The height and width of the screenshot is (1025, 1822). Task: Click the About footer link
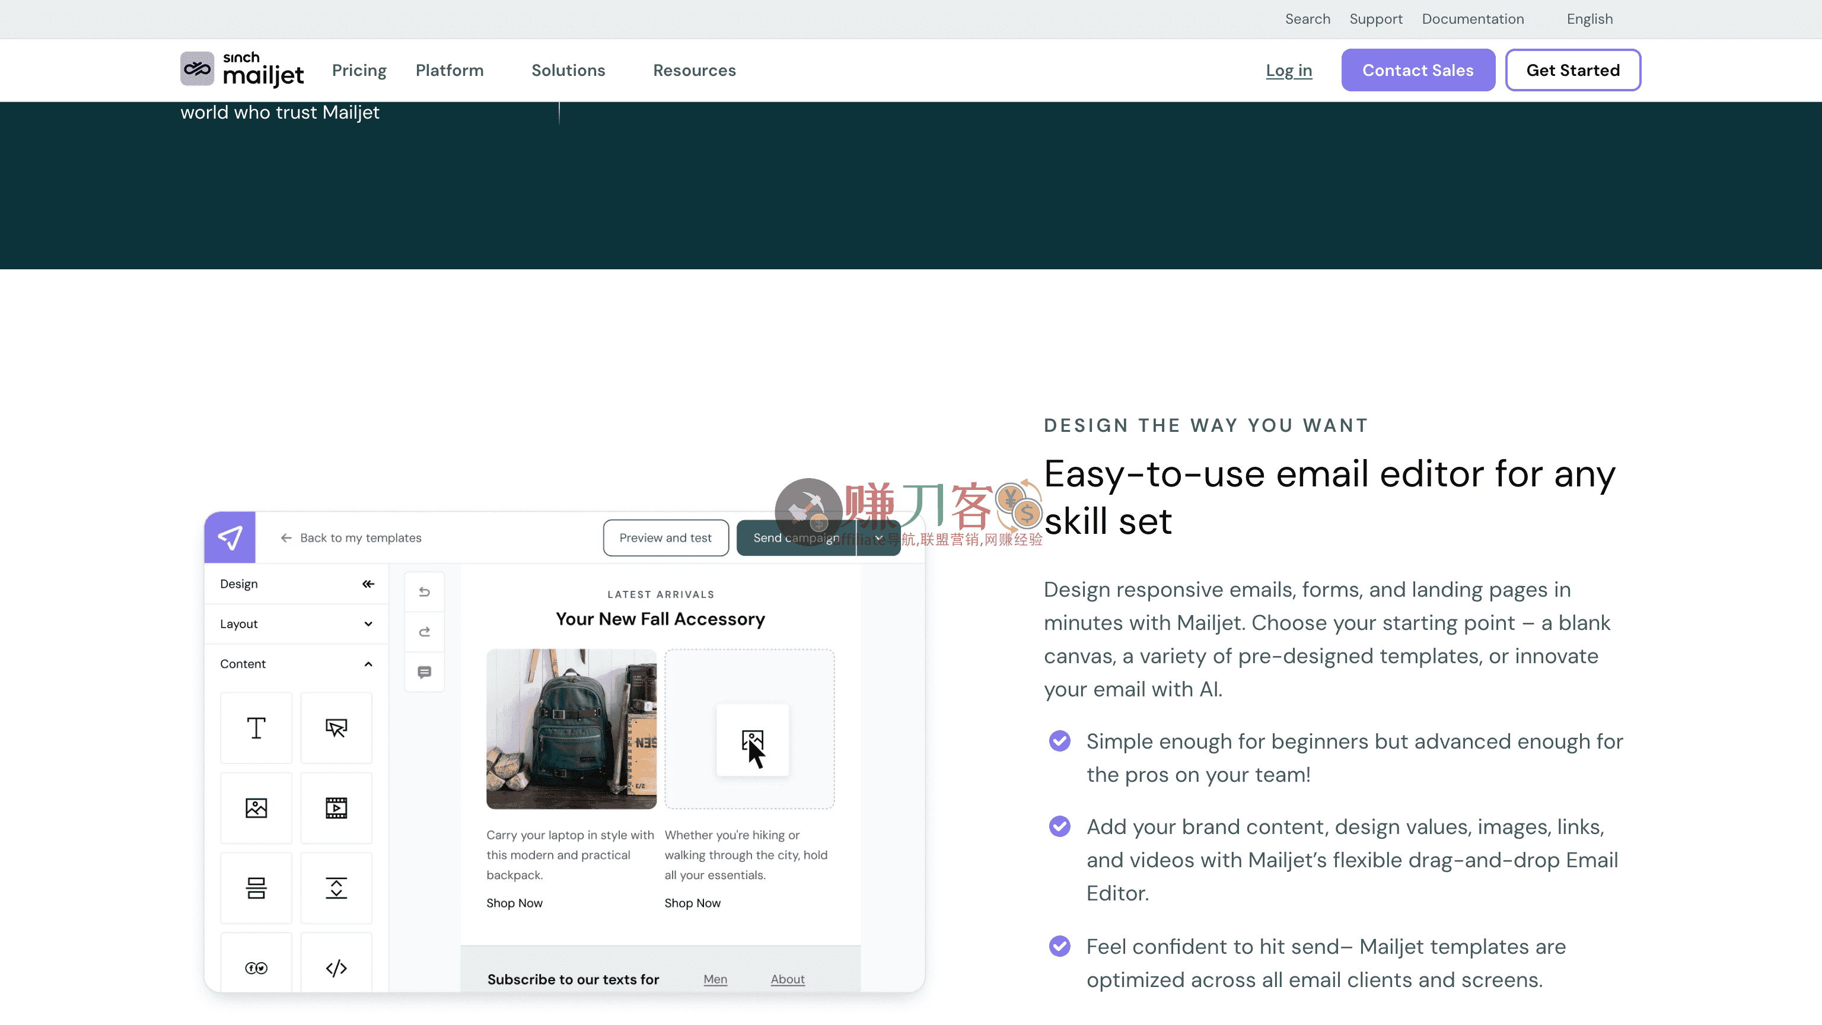point(787,979)
